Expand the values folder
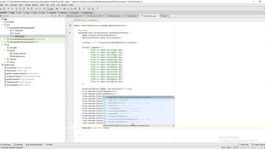This screenshot has height=149, width=265. click(5, 62)
